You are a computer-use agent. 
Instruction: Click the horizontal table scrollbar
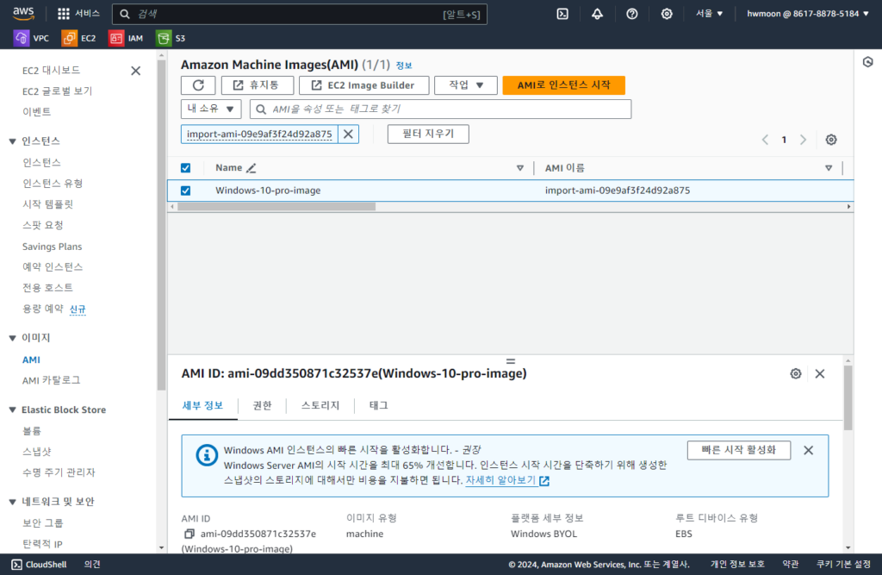276,207
